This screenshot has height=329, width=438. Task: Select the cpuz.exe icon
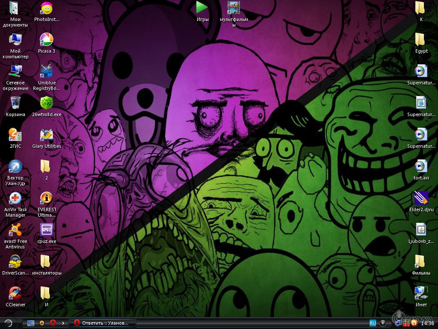(46, 230)
